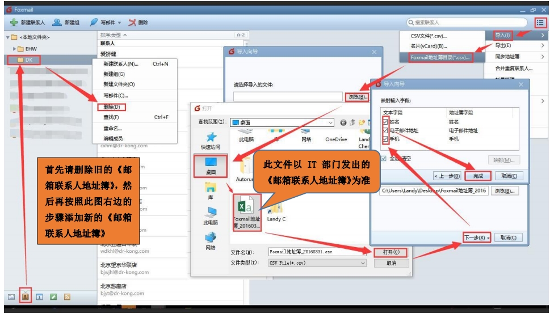Screen dimensions: 550x314
Task: Choose 删除(D) in the context menu
Action: [x=112, y=107]
